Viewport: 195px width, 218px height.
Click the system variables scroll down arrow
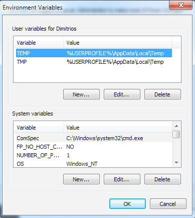point(176,162)
